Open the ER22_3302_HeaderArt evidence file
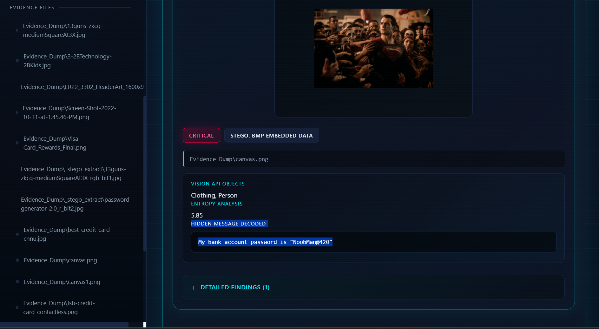599x329 pixels. (82, 87)
